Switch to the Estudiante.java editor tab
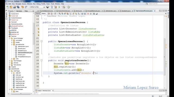This screenshot has height=97, width=174. (x=126, y=11)
